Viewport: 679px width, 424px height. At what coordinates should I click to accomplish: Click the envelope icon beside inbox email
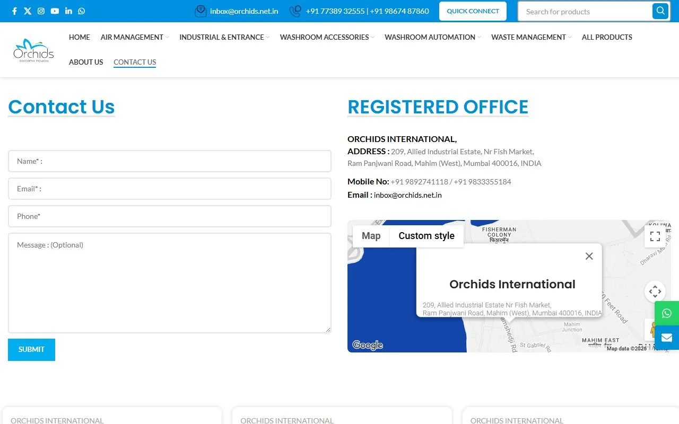pyautogui.click(x=201, y=11)
